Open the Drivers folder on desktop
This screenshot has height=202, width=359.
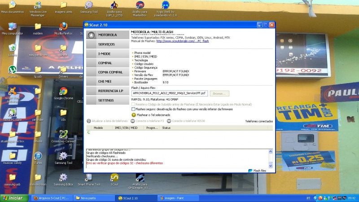point(63,72)
